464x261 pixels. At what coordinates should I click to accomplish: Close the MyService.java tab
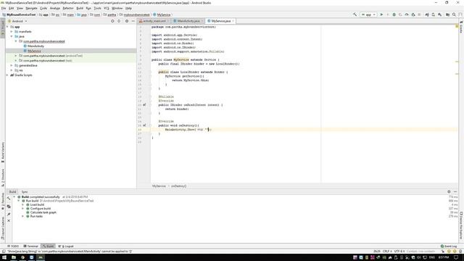[x=233, y=21]
